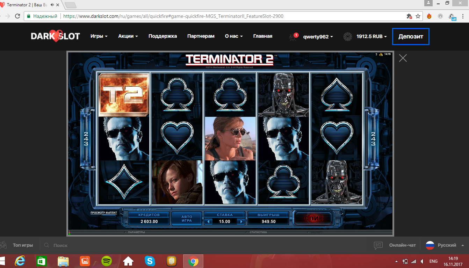
Task: Open the notifications icon with red badge
Action: pyautogui.click(x=293, y=37)
